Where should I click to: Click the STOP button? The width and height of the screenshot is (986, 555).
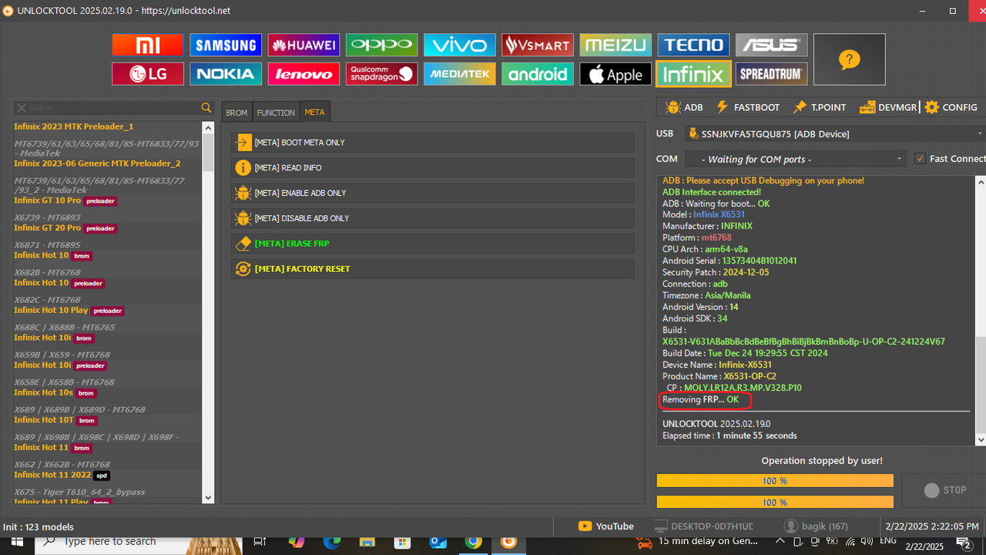point(945,490)
